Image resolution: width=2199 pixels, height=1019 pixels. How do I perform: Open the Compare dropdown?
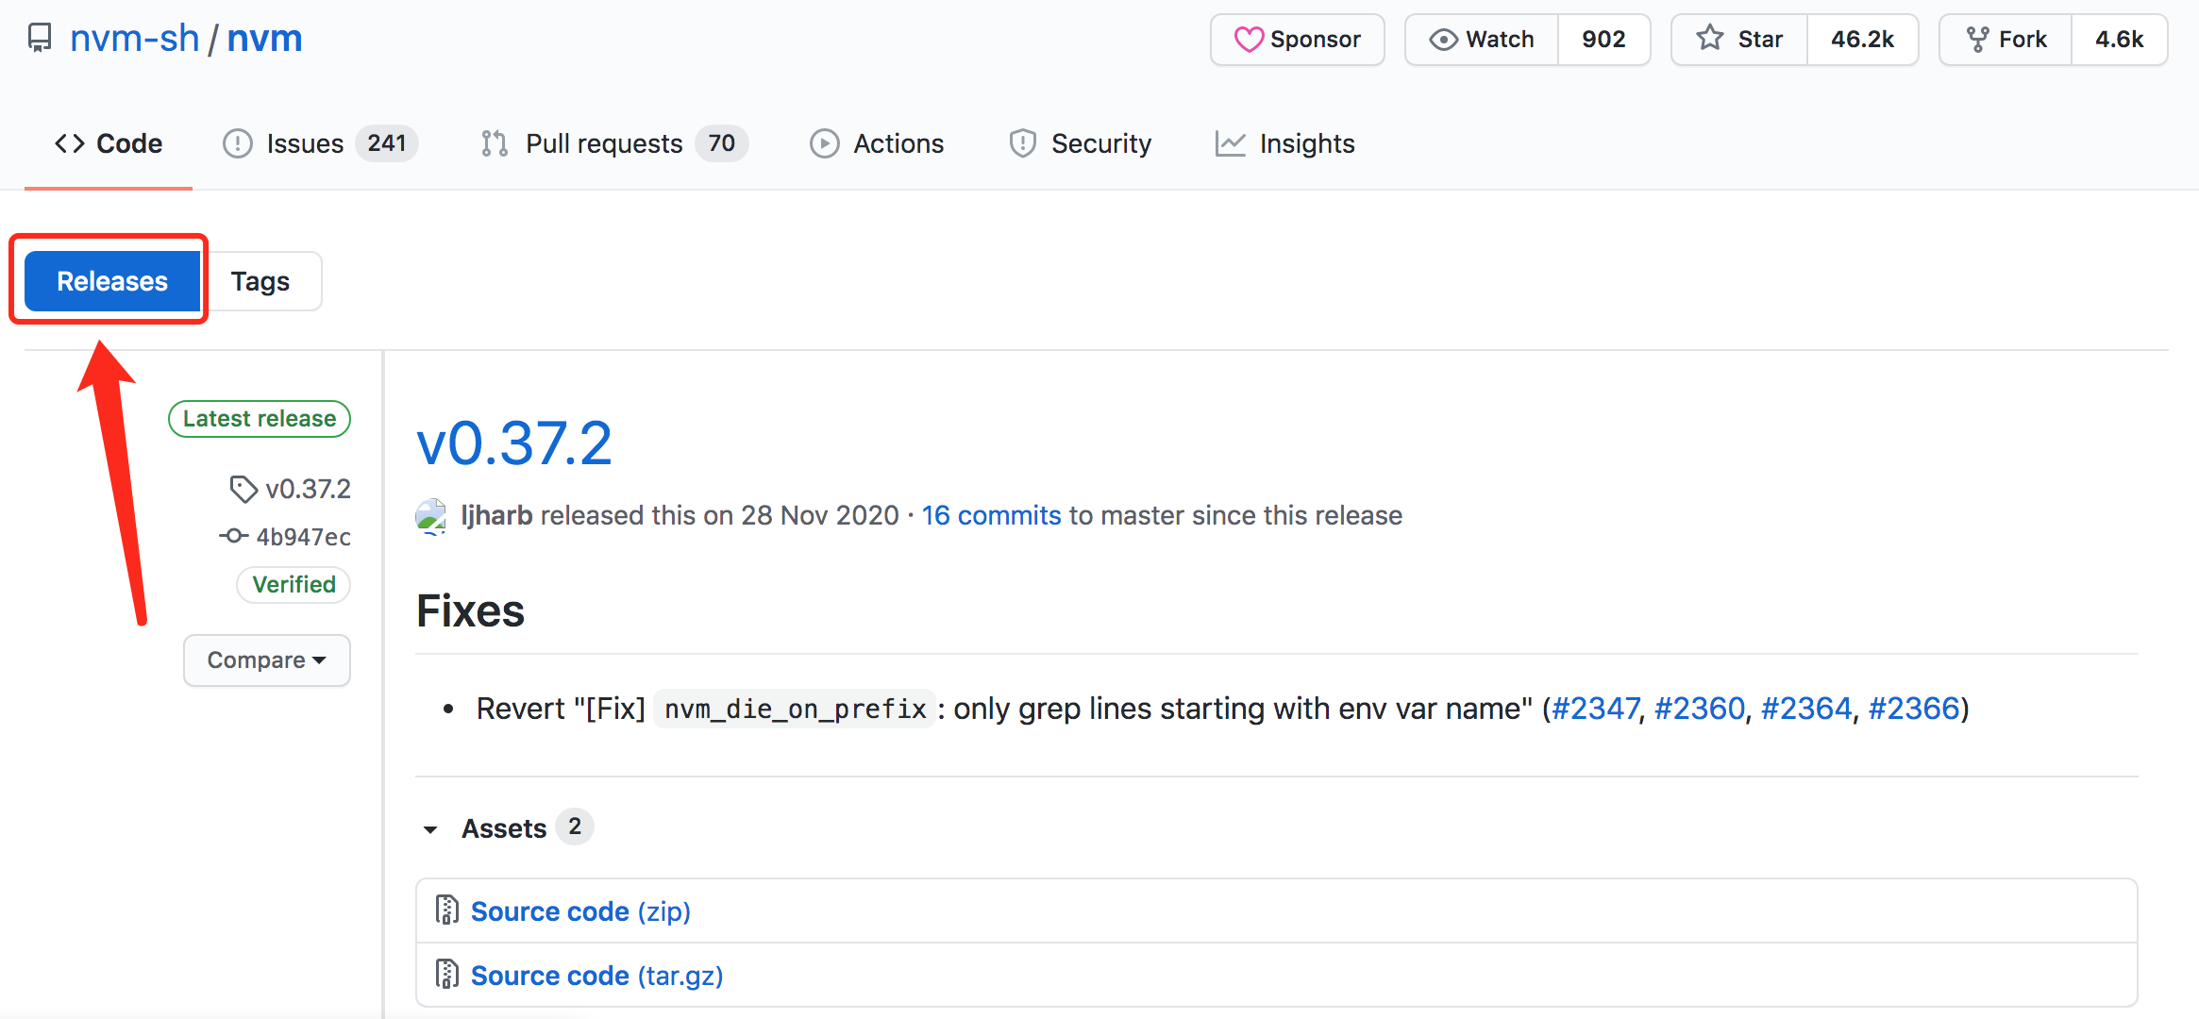coord(268,659)
